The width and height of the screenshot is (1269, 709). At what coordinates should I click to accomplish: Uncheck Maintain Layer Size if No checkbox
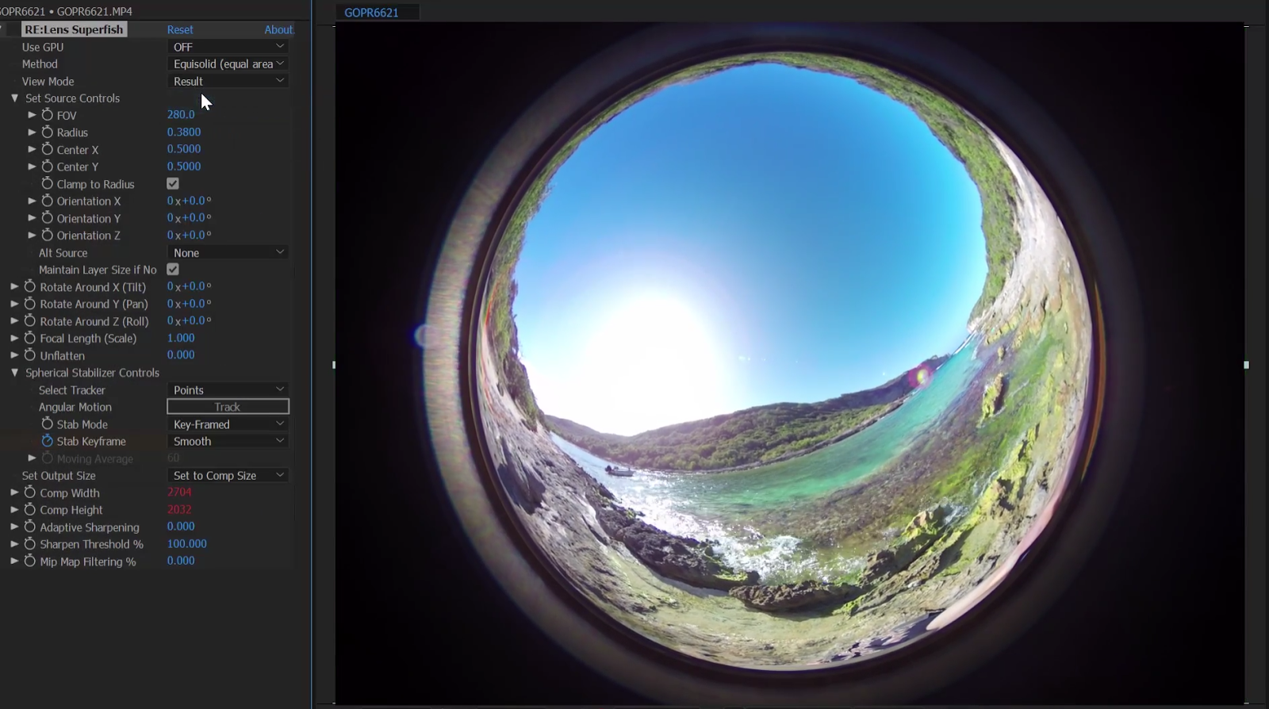click(173, 270)
